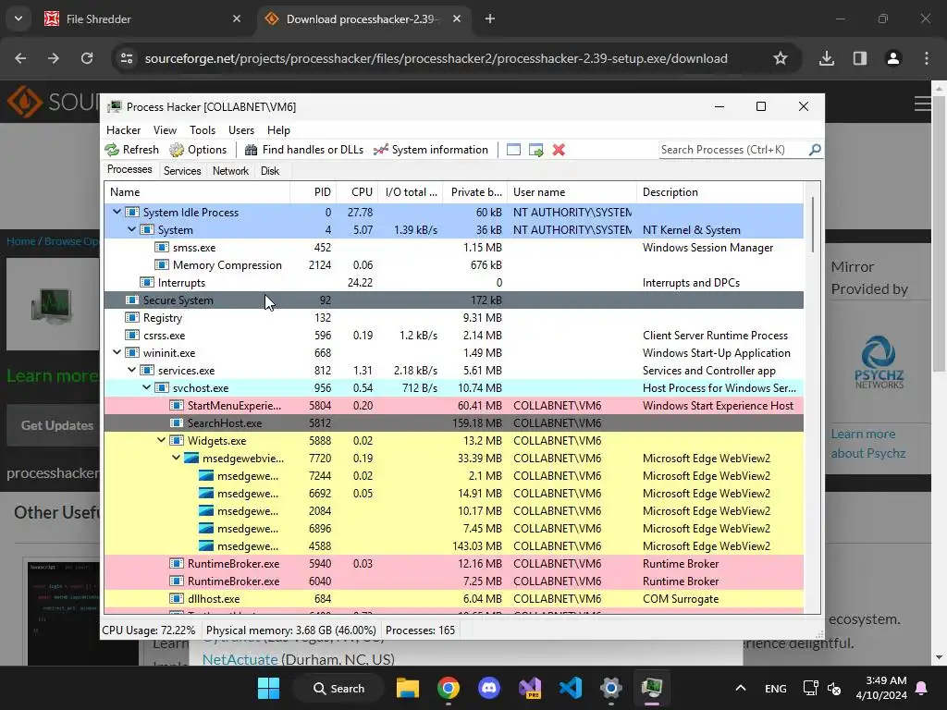Go back in the browser
The height and width of the screenshot is (710, 947).
[20, 58]
